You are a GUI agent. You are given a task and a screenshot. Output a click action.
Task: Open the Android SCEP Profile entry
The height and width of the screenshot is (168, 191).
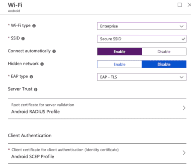click(x=97, y=153)
